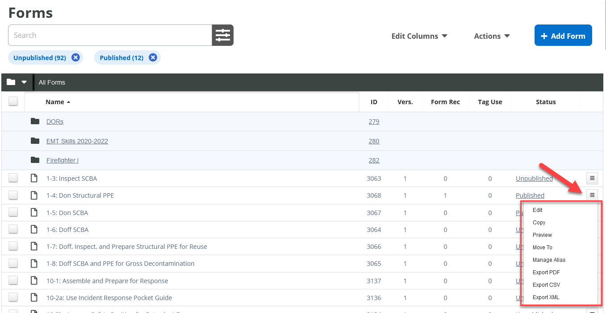Open the search filter options icon
The width and height of the screenshot is (606, 313).
tap(222, 35)
